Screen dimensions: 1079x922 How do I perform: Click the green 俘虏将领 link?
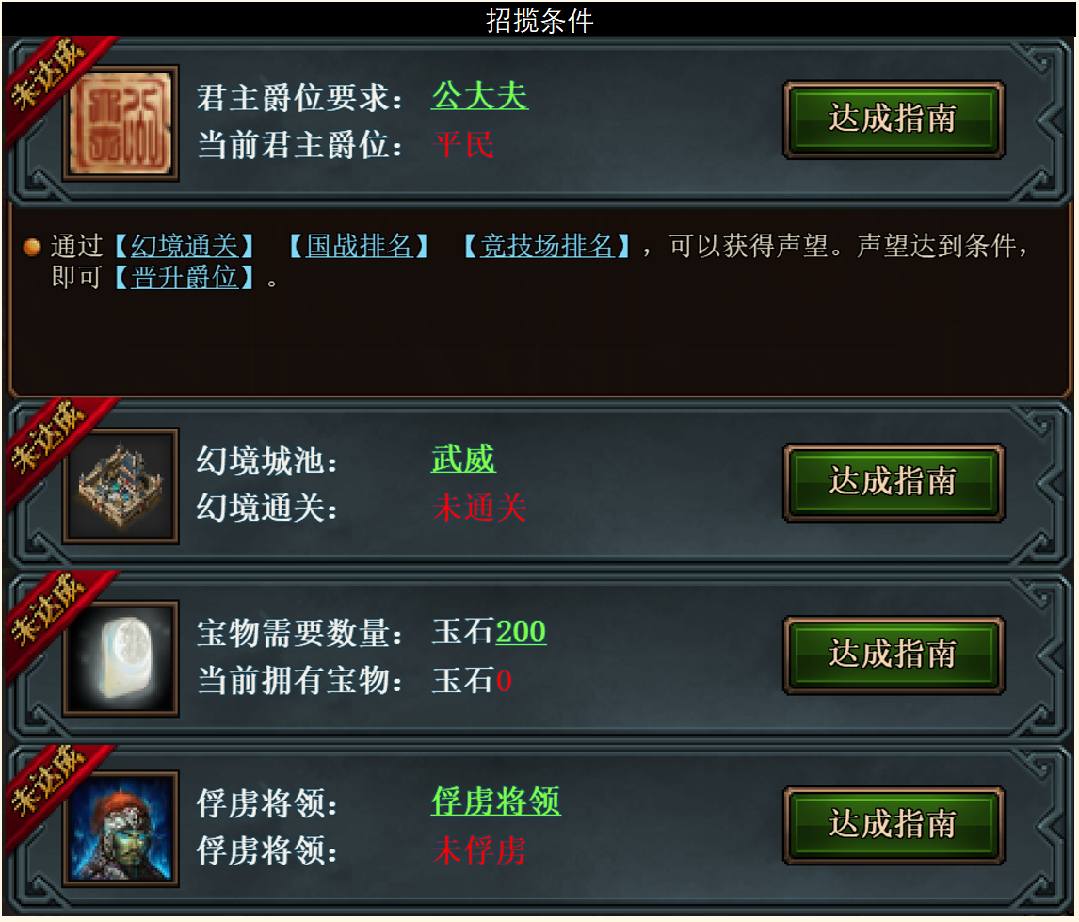496,801
